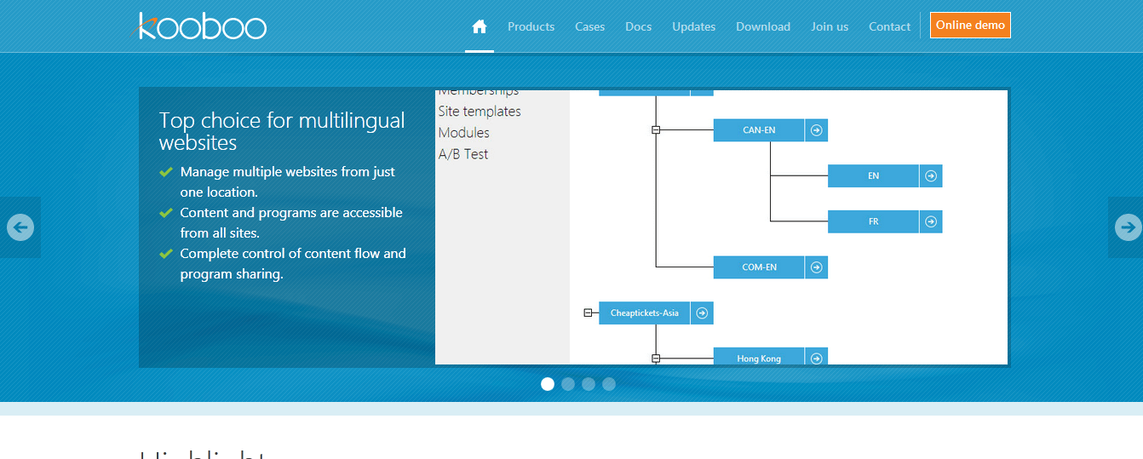Collapse the Hong Kong tree branch
This screenshot has width=1143, height=459.
click(656, 359)
